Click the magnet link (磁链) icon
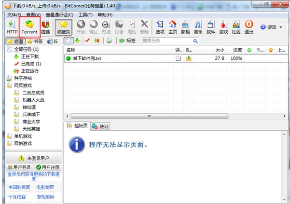The height and width of the screenshot is (204, 290). pyautogui.click(x=45, y=27)
